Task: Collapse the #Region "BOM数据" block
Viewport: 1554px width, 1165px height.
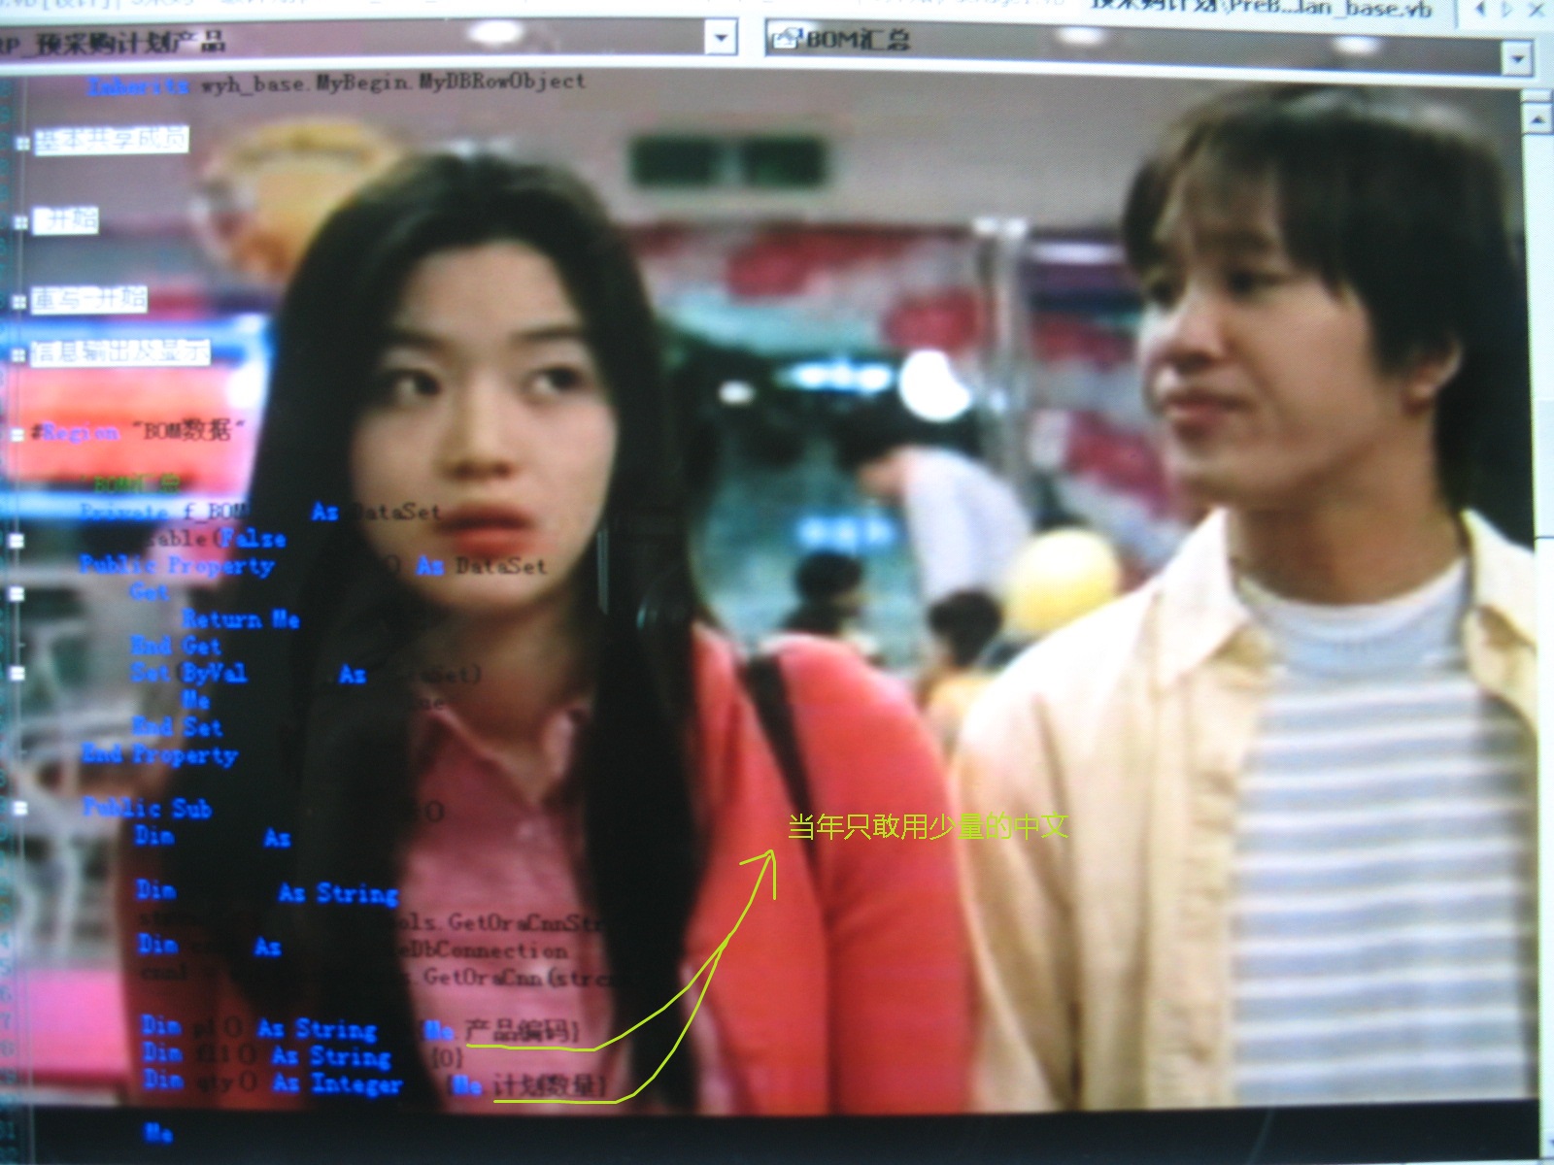Action: click(x=17, y=435)
